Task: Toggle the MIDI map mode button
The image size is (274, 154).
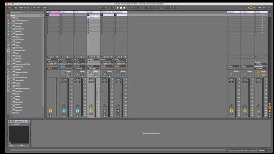Action: (260, 8)
